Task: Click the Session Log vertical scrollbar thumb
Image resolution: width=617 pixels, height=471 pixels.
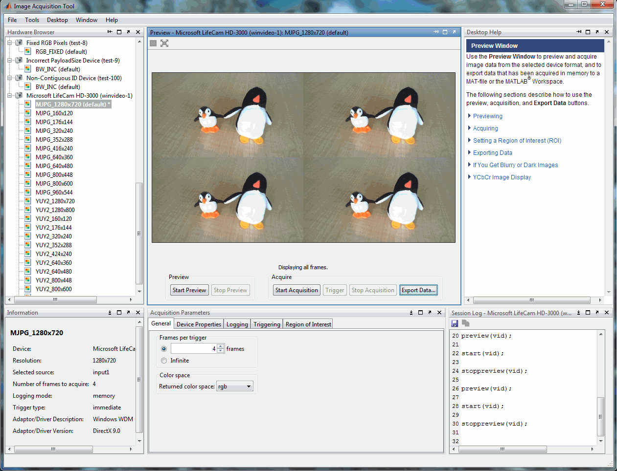Action: (601, 416)
